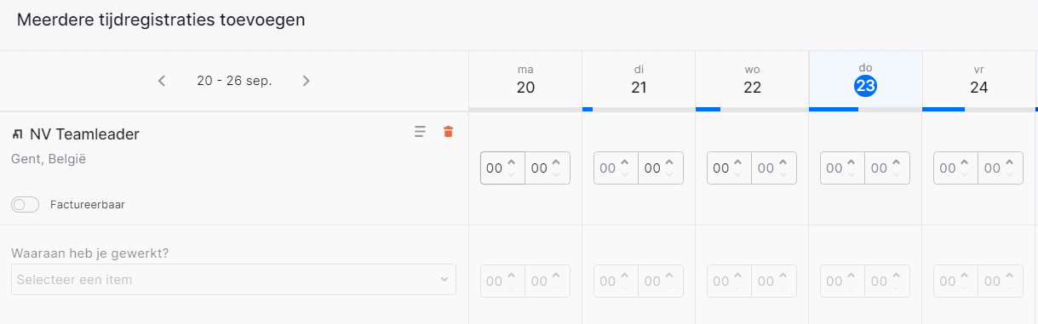The width and height of the screenshot is (1038, 324).
Task: Click the company icon beside NV Teamleader
Action: [17, 134]
